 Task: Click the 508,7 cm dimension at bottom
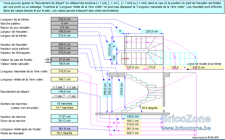pyautogui.click(x=133, y=133)
